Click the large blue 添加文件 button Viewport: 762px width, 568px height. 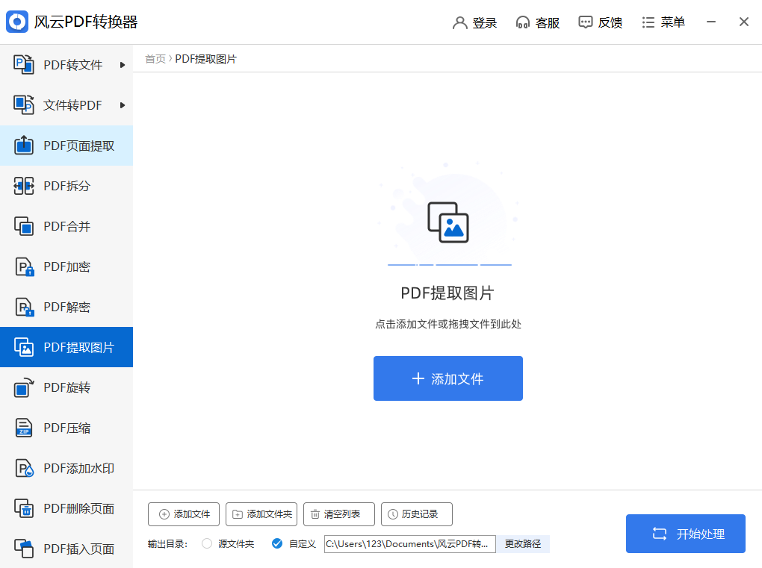point(448,378)
